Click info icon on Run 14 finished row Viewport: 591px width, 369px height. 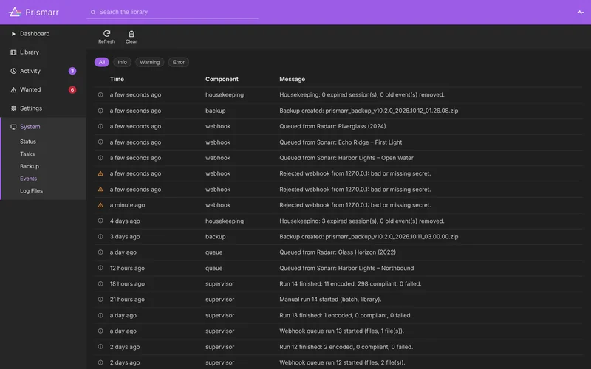pyautogui.click(x=100, y=283)
